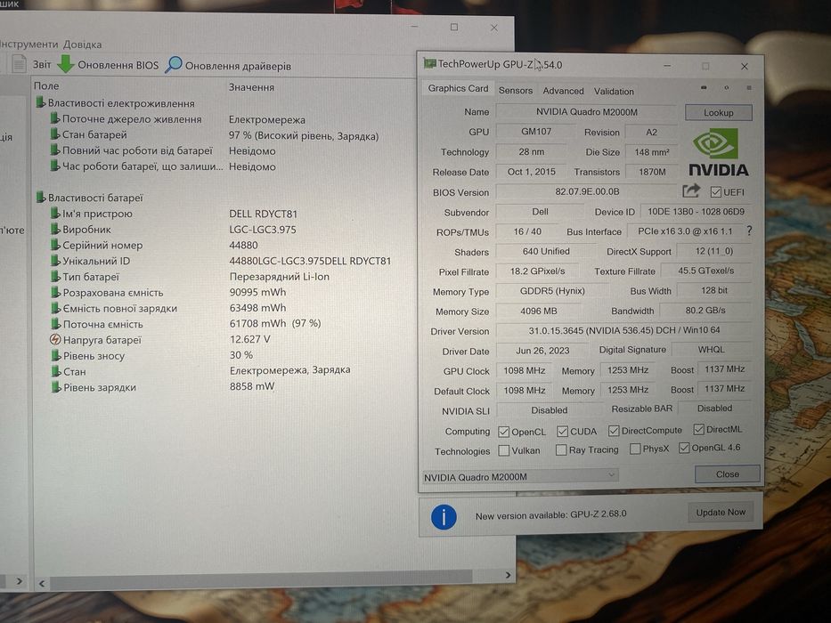Click the GPU-Z refresh icon
The width and height of the screenshot is (831, 623).
[x=727, y=88]
